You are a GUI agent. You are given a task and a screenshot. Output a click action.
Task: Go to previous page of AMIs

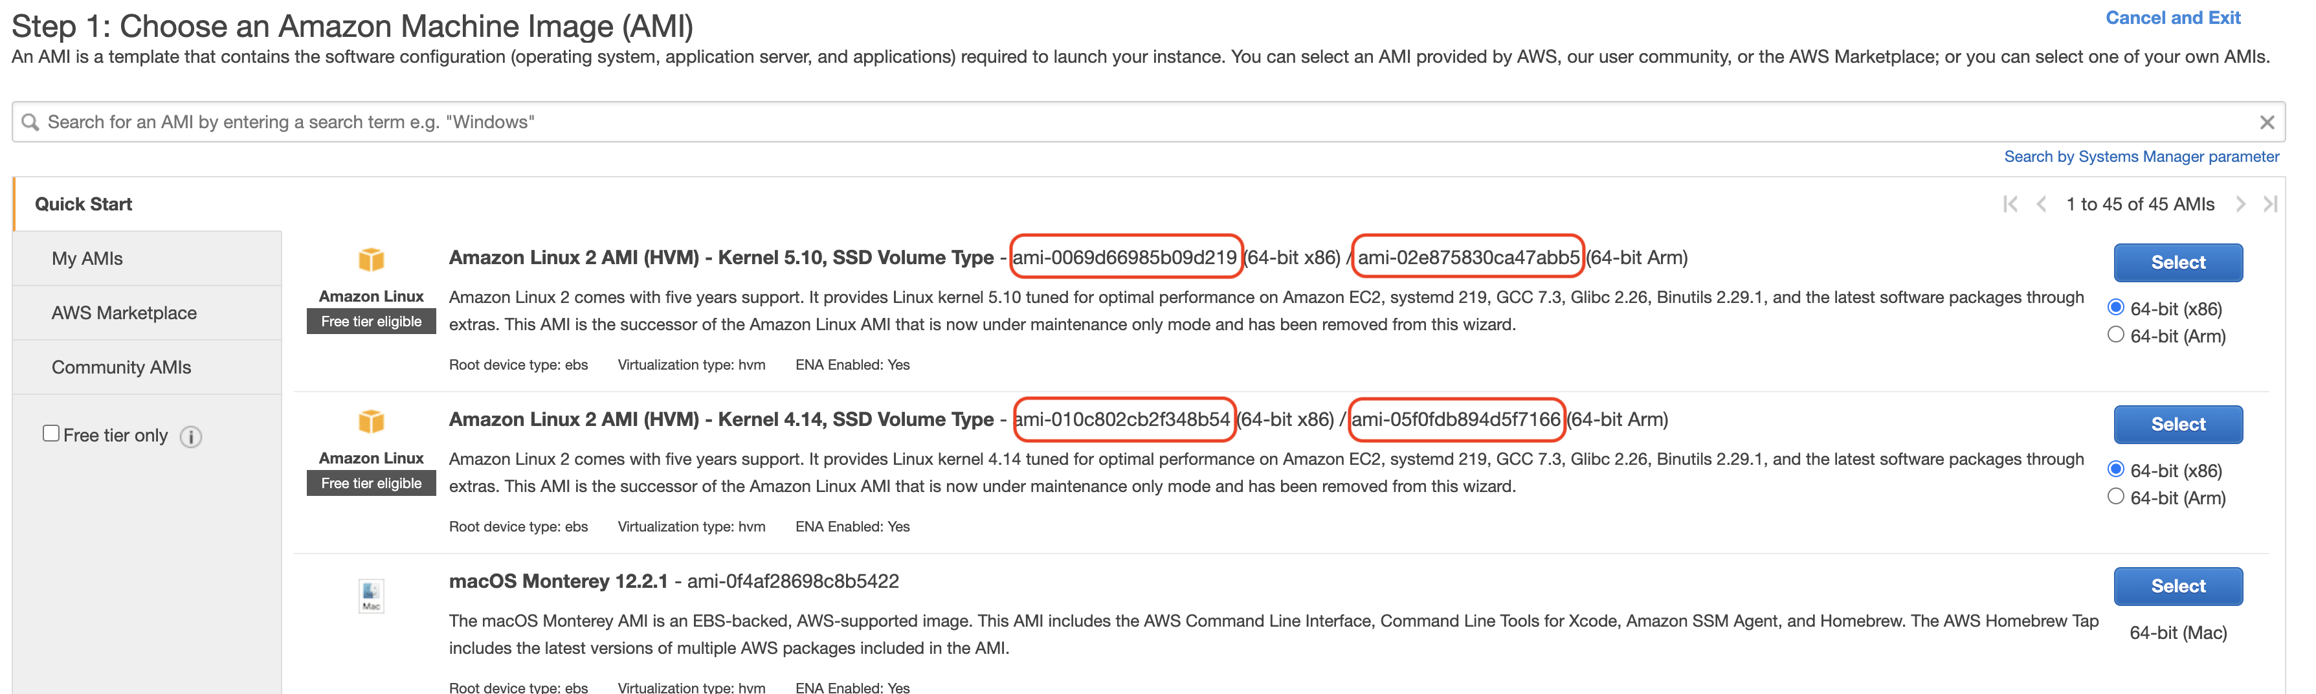coord(2041,204)
